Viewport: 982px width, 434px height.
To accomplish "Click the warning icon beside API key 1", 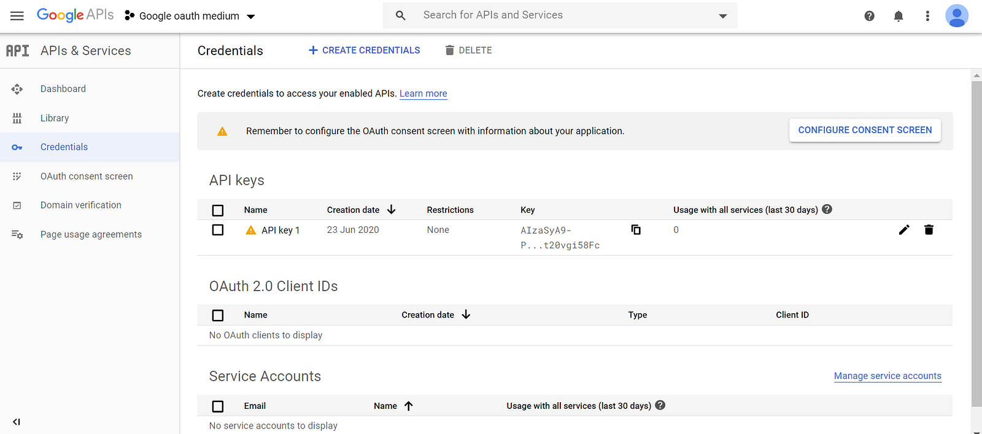I will pyautogui.click(x=250, y=230).
